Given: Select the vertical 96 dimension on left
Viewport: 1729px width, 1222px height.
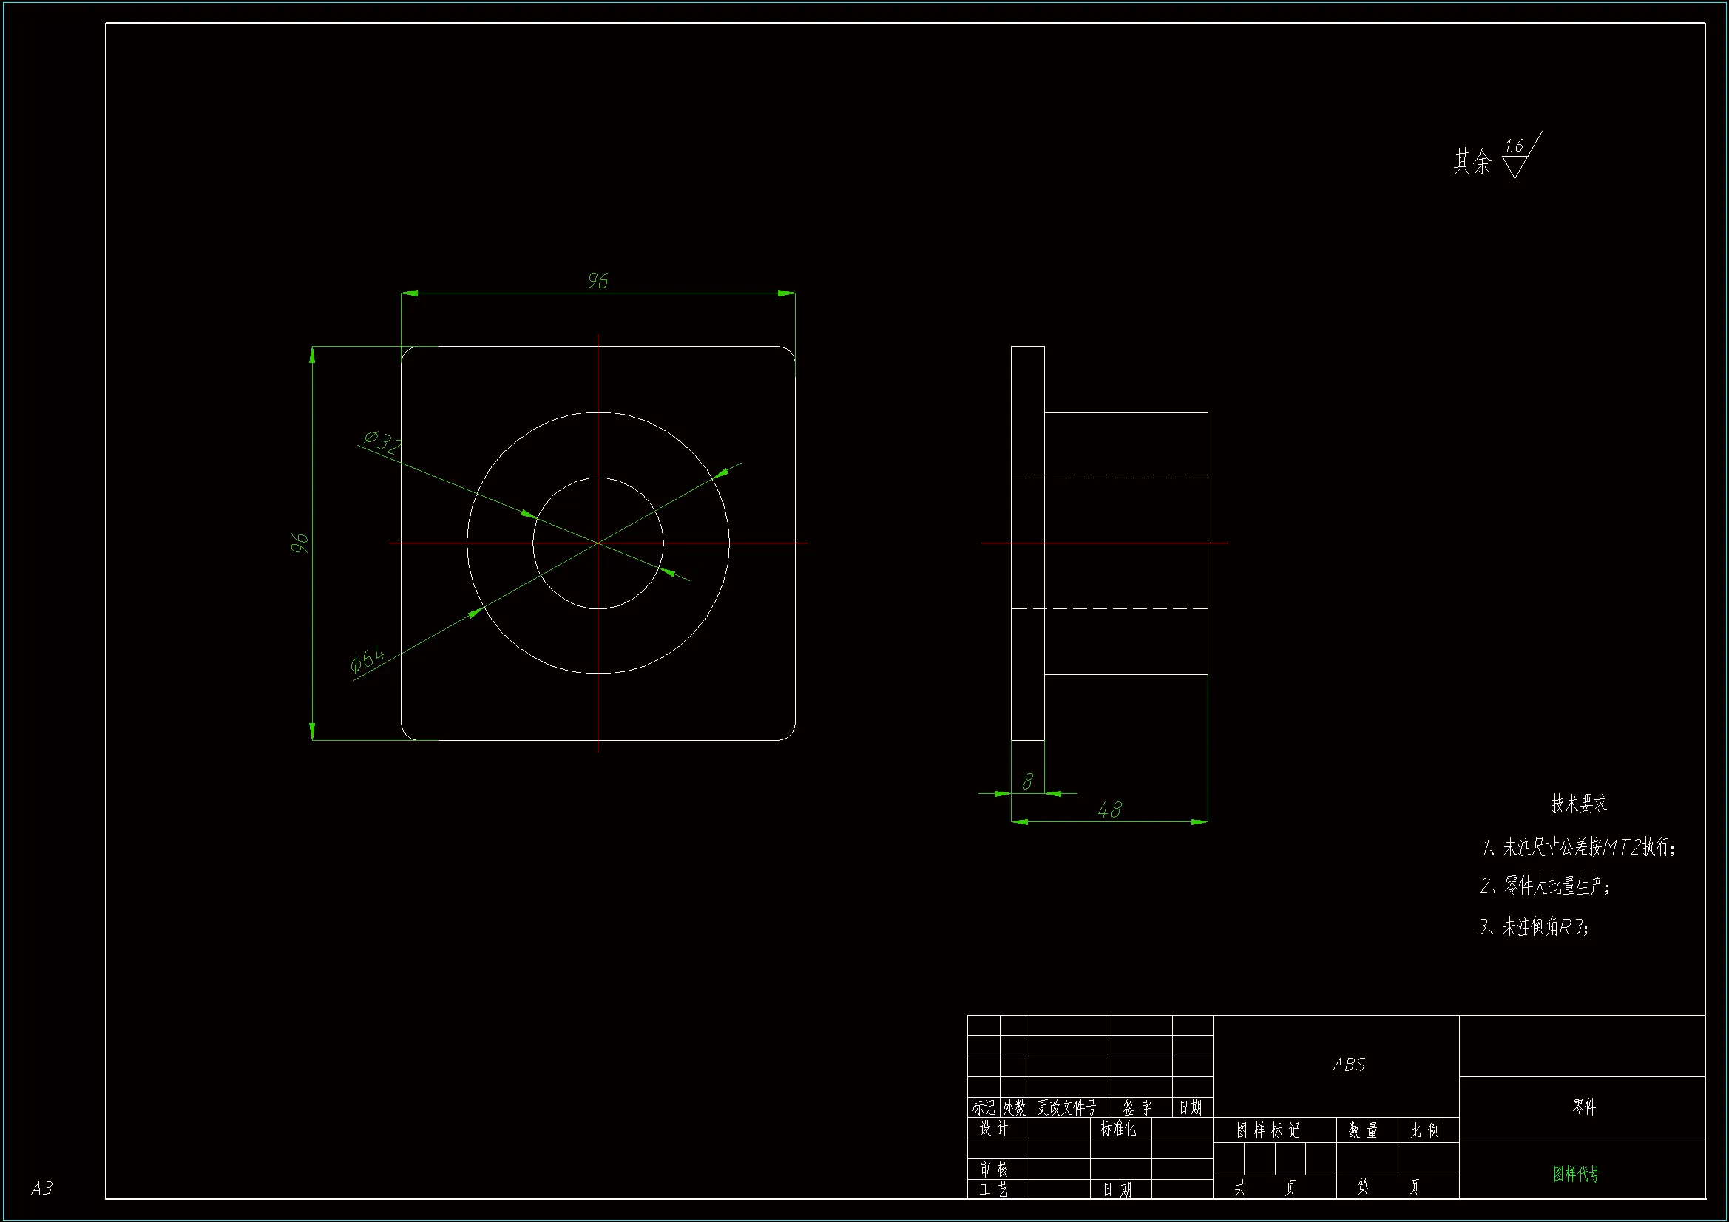Looking at the screenshot, I should point(300,542).
